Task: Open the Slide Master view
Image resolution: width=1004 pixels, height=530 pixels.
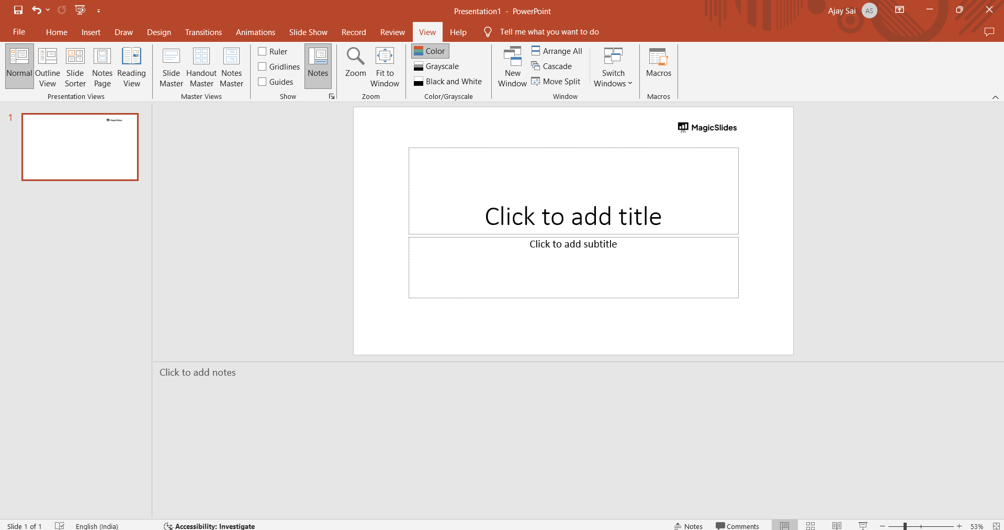Action: coord(171,67)
